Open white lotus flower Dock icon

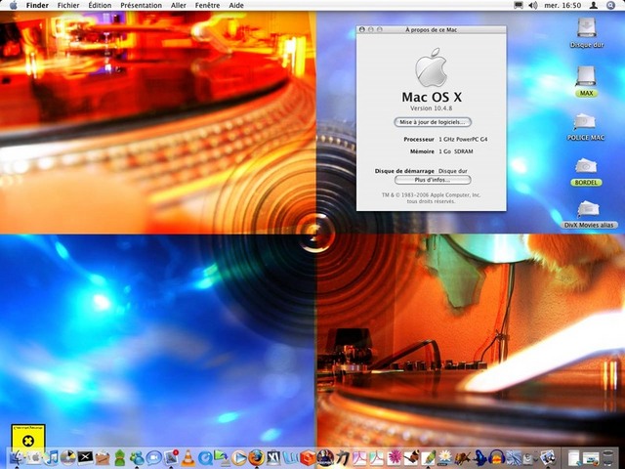445,456
